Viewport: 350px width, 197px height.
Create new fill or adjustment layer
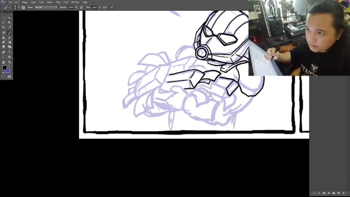329,193
